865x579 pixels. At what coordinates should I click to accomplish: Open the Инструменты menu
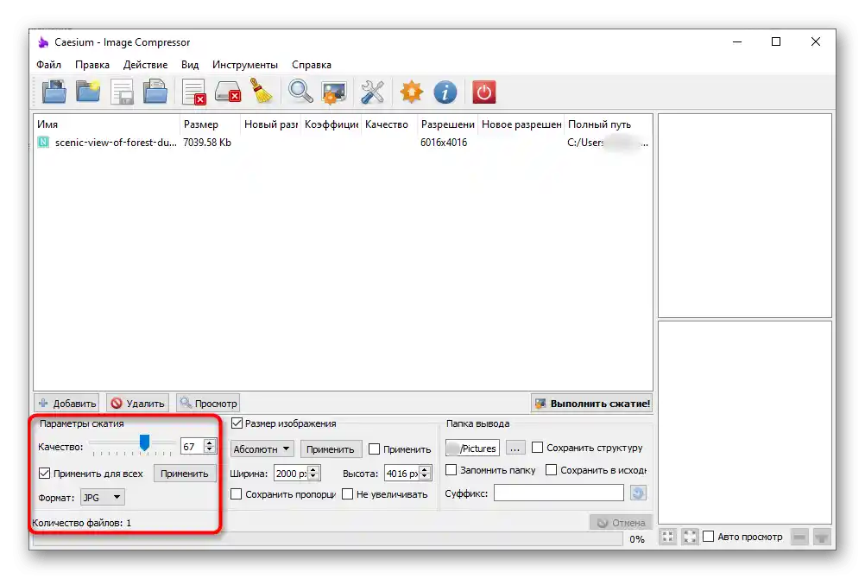coord(245,65)
